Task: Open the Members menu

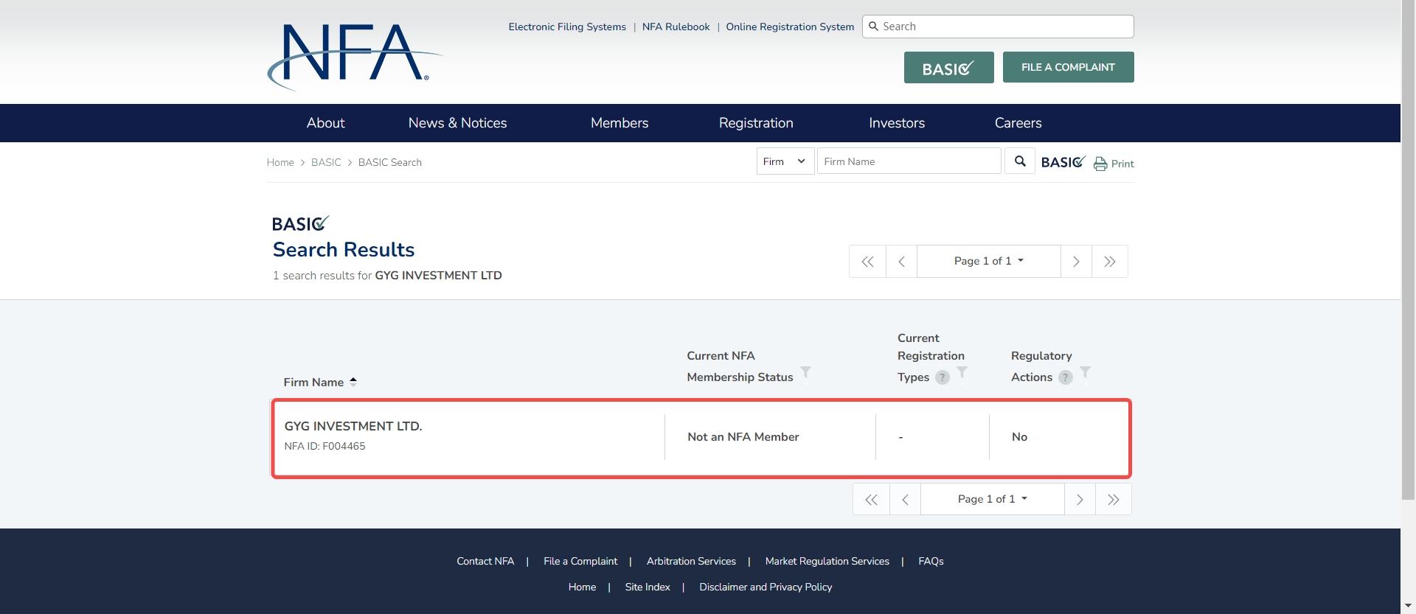Action: click(x=619, y=123)
